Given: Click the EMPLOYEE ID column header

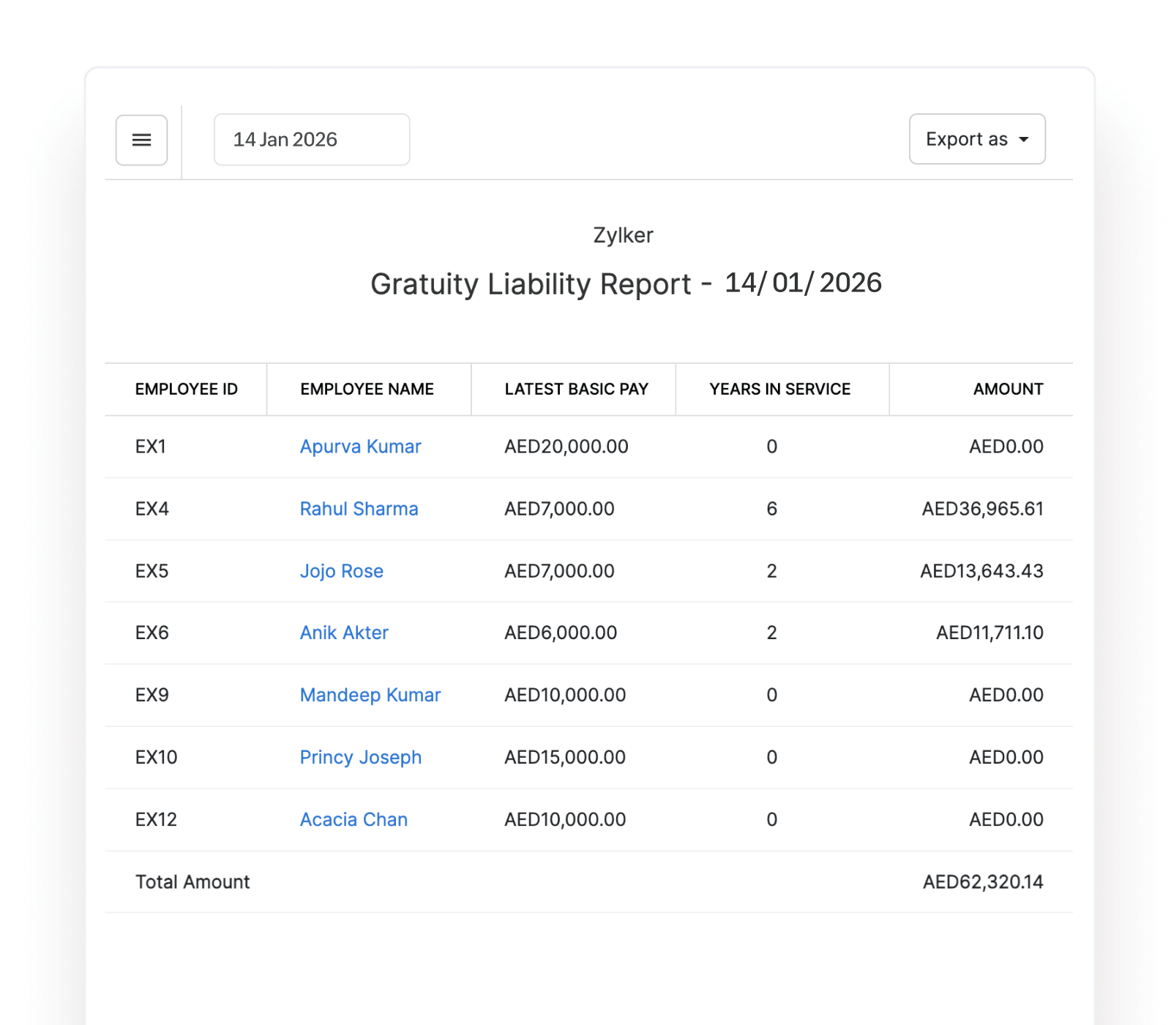Looking at the screenshot, I should tap(187, 389).
